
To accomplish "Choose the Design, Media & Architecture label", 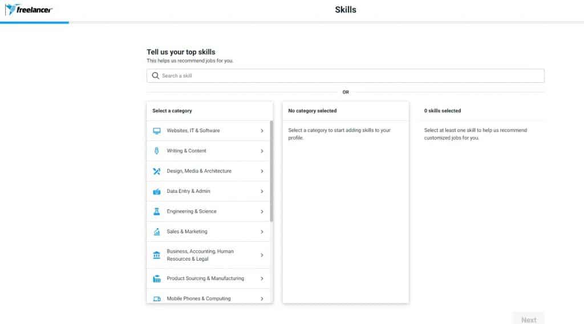I will [199, 171].
